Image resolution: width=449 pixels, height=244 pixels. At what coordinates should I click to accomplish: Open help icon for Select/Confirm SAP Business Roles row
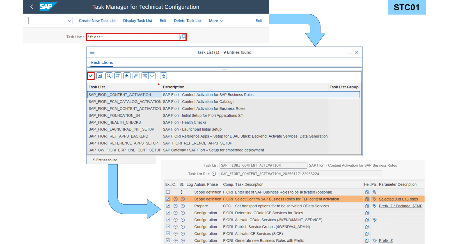pos(367,199)
